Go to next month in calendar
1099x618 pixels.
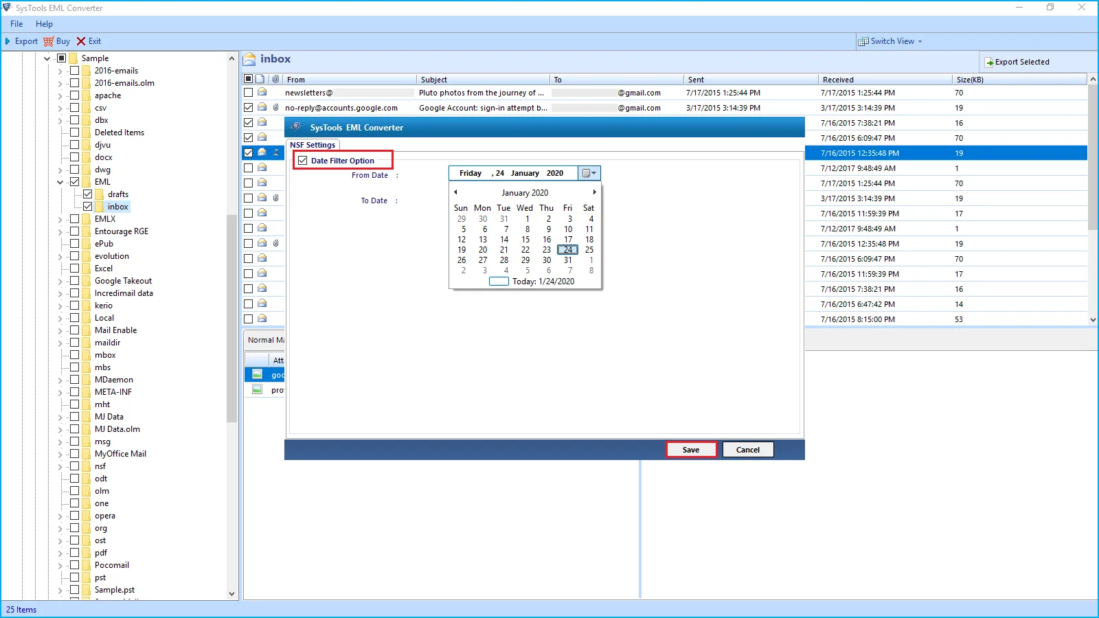[594, 192]
